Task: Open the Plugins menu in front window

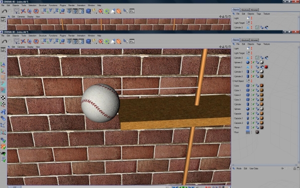Action: pyautogui.click(x=63, y=36)
